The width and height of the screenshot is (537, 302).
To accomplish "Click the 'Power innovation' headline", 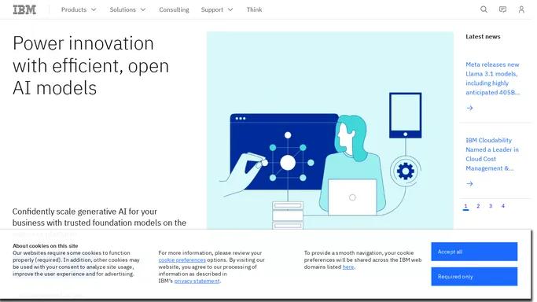I will (x=90, y=65).
